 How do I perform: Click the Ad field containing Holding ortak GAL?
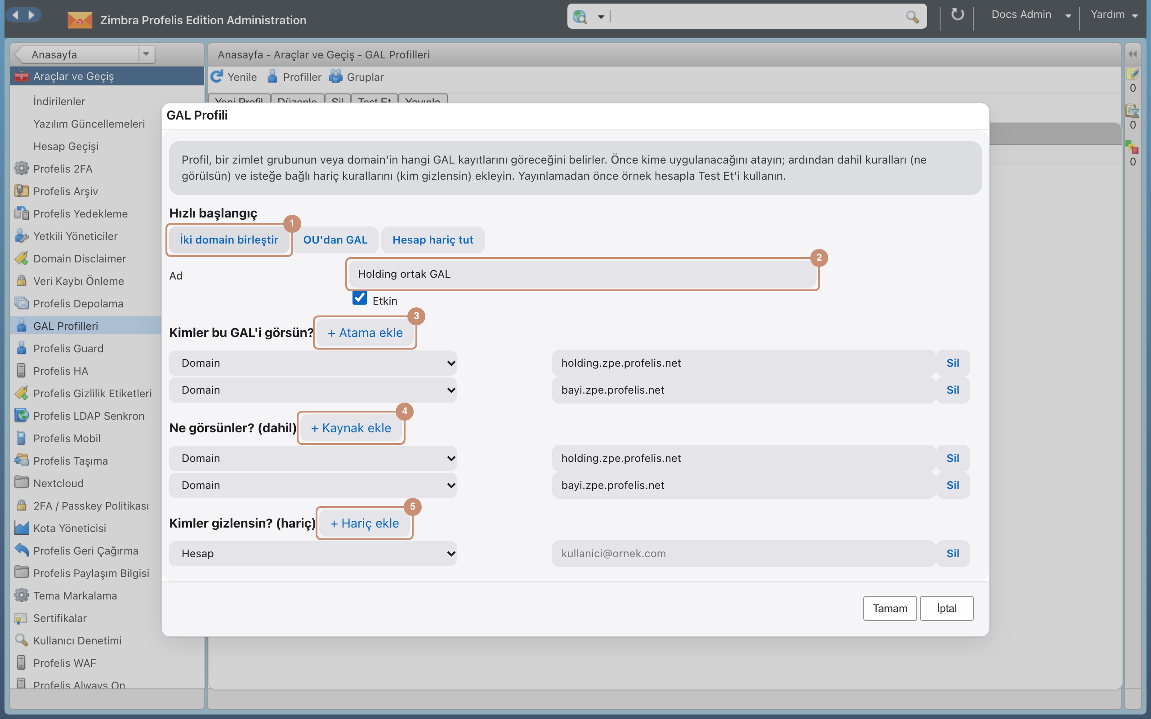[x=582, y=274]
